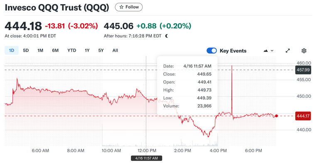Click the after-hours moon icon
Viewport: 319px width, 165px height.
click(x=167, y=36)
